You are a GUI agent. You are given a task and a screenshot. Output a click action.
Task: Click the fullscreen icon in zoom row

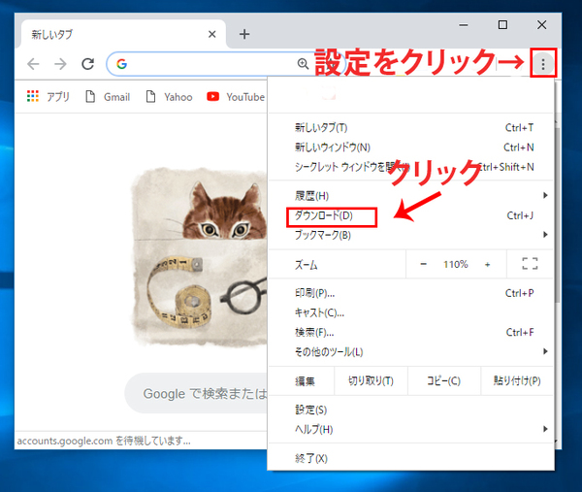coord(530,264)
